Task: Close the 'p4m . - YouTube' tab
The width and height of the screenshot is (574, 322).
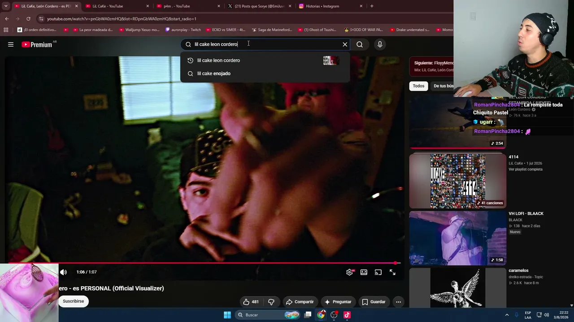Action: coord(219,6)
